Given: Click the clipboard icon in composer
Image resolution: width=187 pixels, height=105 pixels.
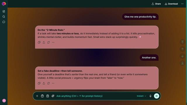Looking at the screenshot, I should point(48,96).
